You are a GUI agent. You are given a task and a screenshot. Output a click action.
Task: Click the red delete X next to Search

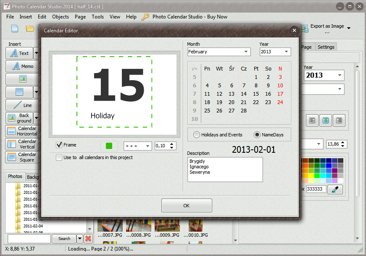[88, 239]
